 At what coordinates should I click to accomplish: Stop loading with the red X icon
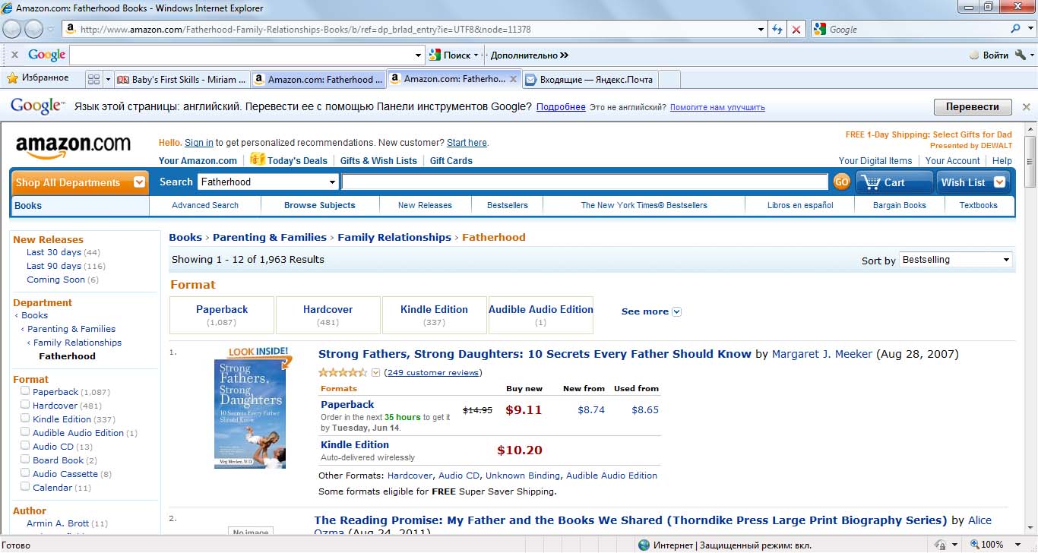[796, 30]
